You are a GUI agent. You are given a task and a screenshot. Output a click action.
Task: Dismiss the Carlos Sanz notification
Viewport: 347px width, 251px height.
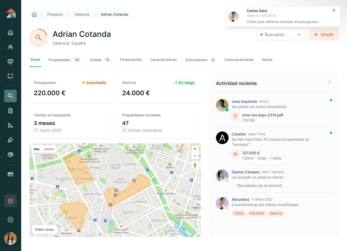334,10
